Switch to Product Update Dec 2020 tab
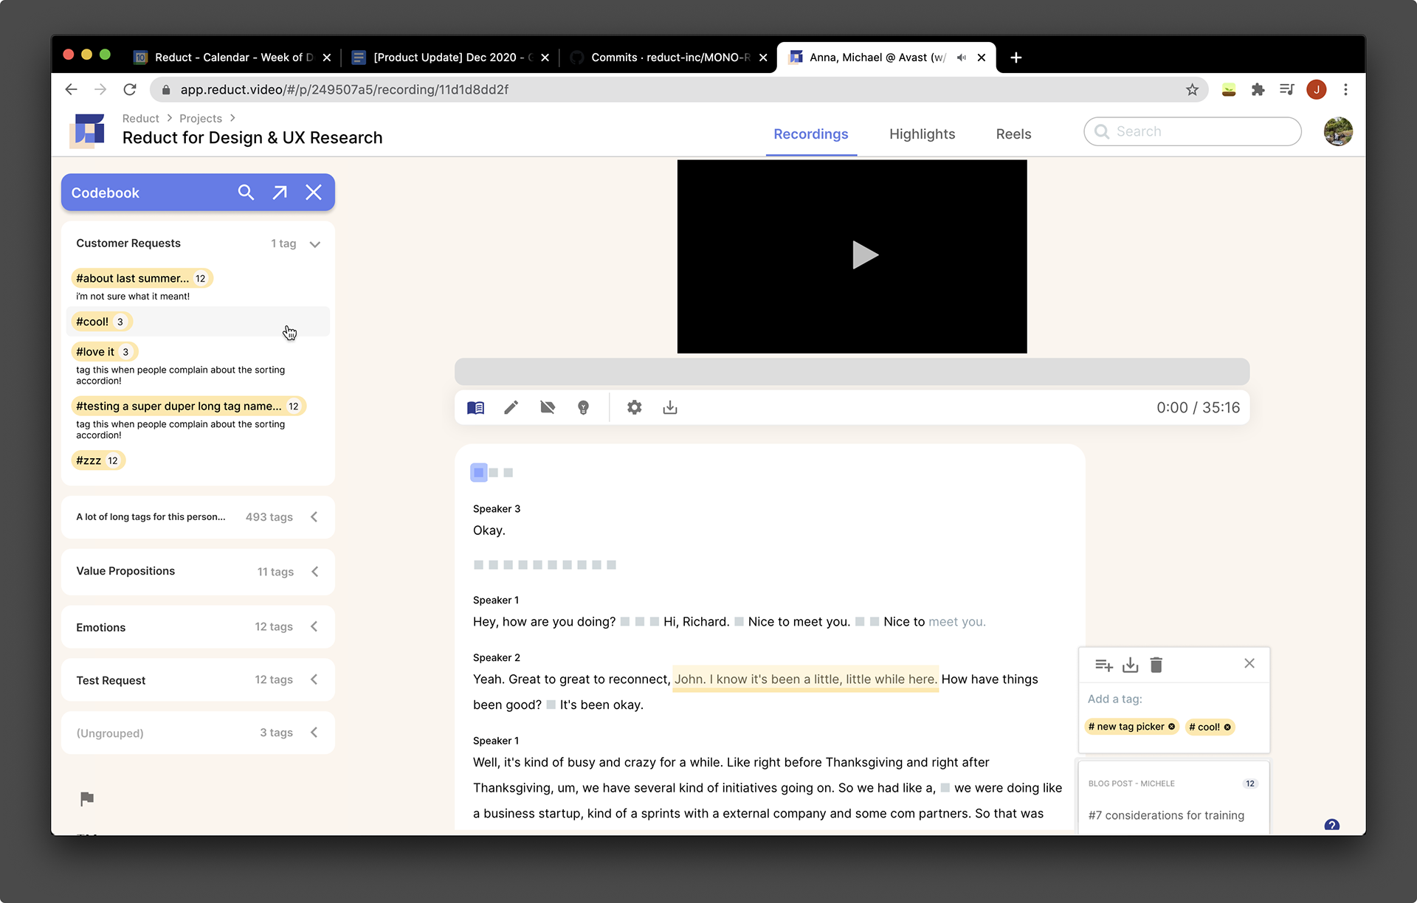Image resolution: width=1417 pixels, height=903 pixels. click(451, 58)
